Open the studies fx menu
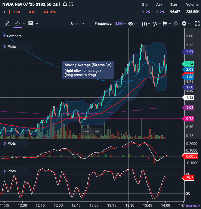 157,23
